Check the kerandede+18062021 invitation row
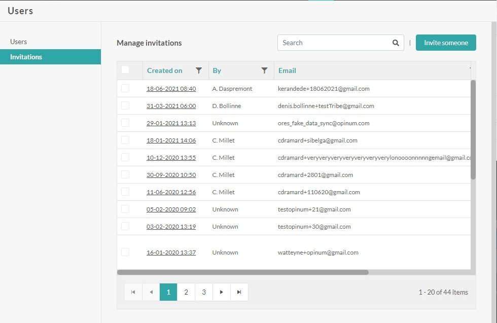Viewport: 497px width, 323px height. point(125,88)
